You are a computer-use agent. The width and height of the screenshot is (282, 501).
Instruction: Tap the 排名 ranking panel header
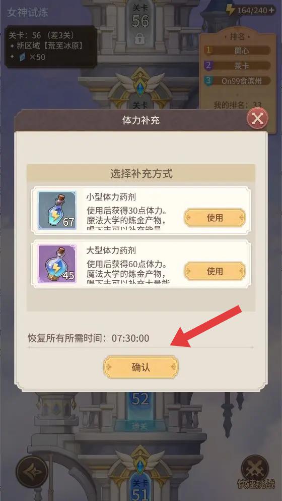coord(237,37)
